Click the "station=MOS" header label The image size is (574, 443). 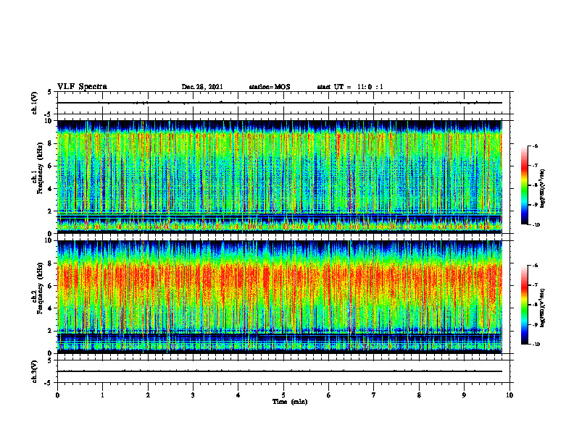pos(270,87)
